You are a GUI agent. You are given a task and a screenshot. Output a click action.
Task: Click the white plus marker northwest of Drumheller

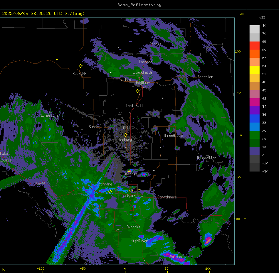(198, 122)
